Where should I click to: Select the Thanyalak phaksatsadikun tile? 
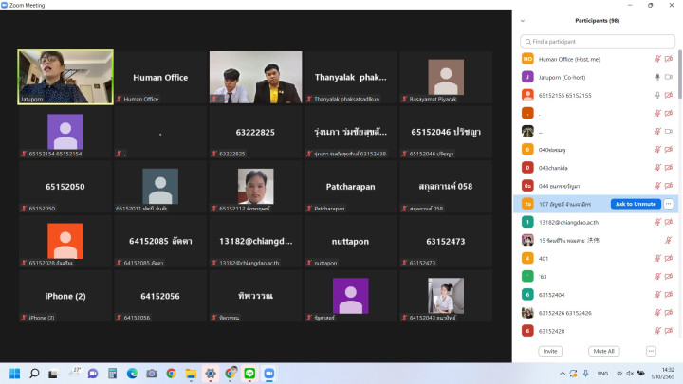[x=351, y=77]
